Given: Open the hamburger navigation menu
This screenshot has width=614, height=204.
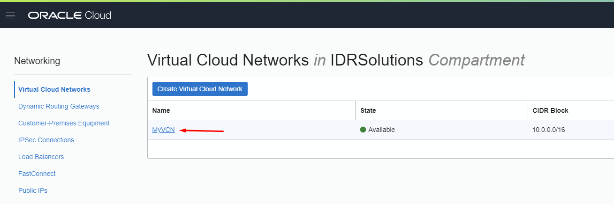Looking at the screenshot, I should click(x=10, y=16).
